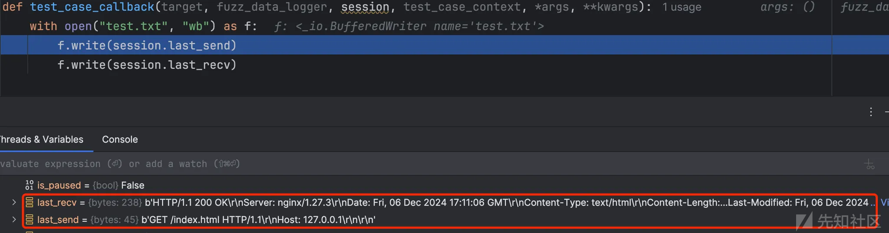Select the last_send variable value

[x=258, y=220]
